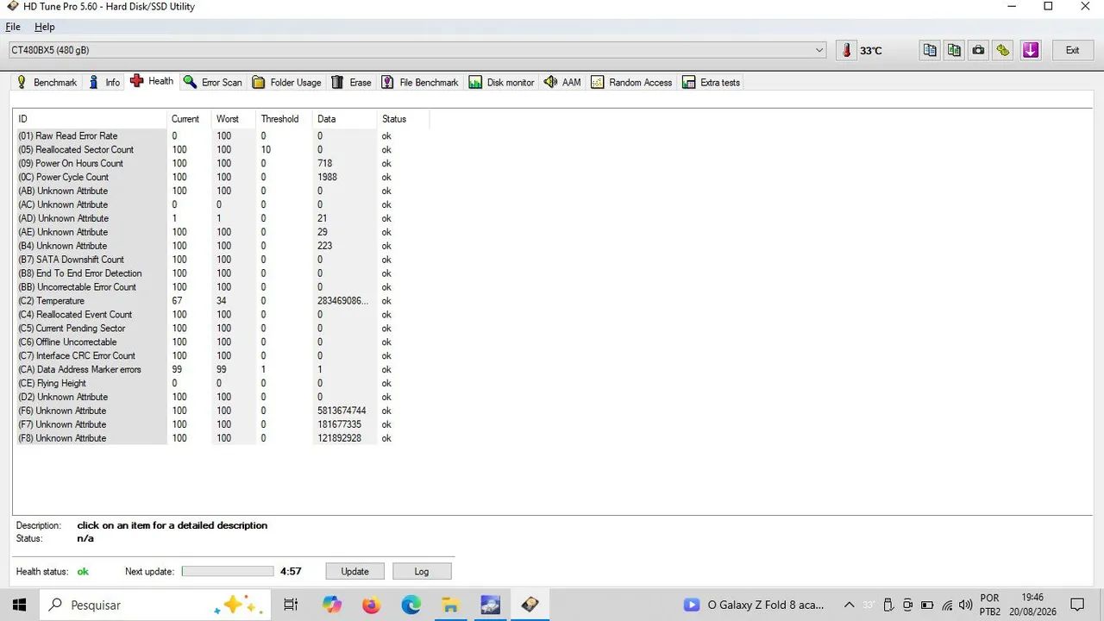Open the CT480BX5 drive selection dropdown
This screenshot has width=1104, height=621.
coord(418,50)
